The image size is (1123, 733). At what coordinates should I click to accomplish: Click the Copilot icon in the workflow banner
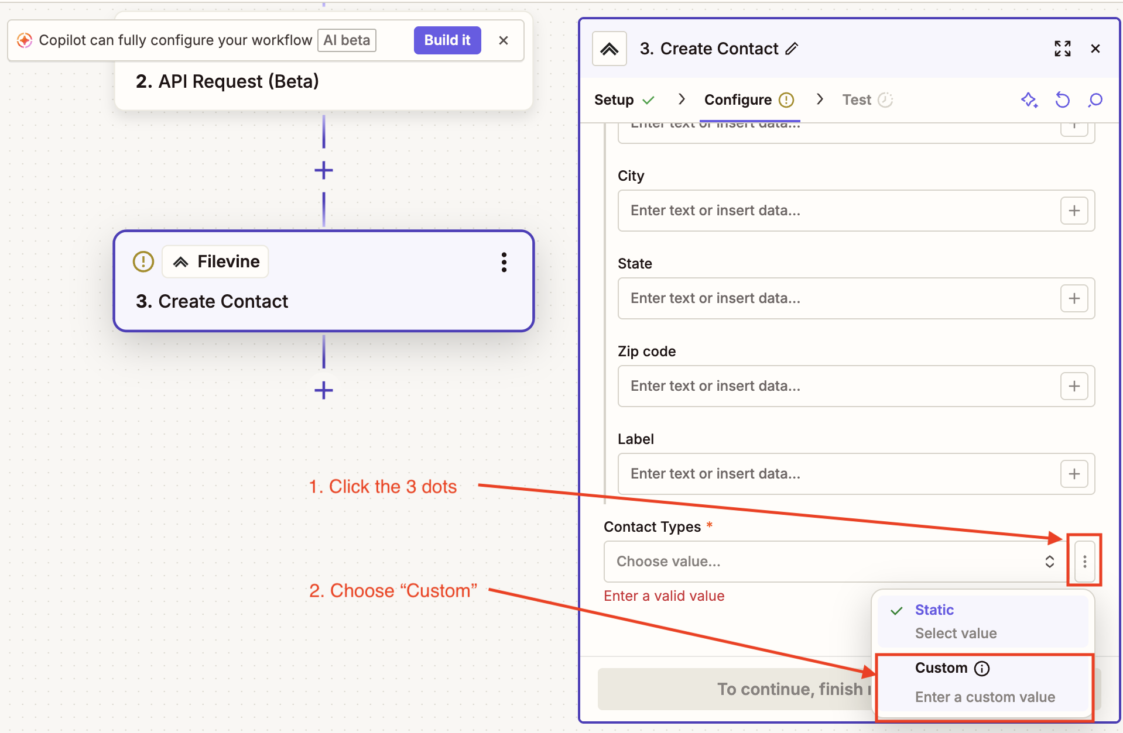[x=24, y=40]
